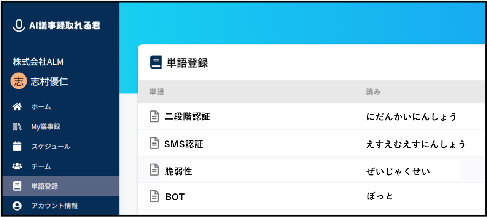Click the microphone logo icon
Viewport: 487px width, 217px height.
18,26
